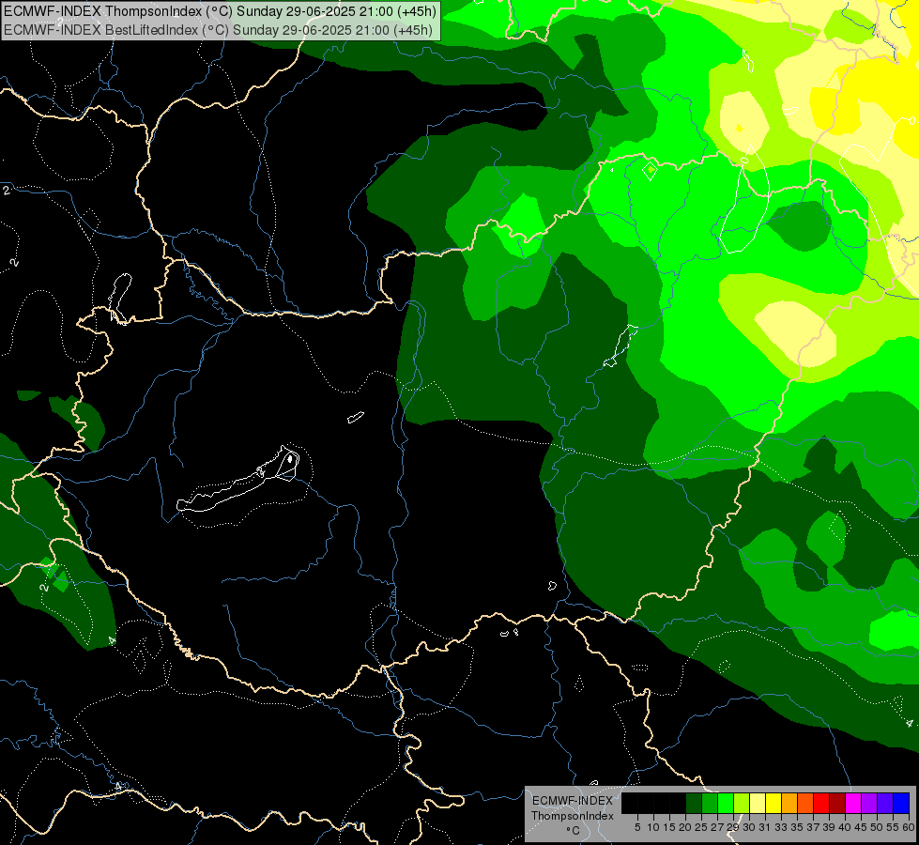Click the orange 33–35 legend swatch

point(789,803)
